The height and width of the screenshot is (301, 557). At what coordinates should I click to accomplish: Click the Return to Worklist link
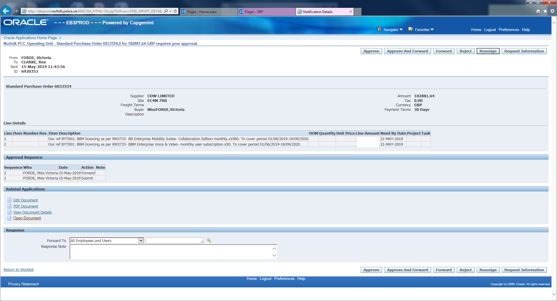[19, 270]
